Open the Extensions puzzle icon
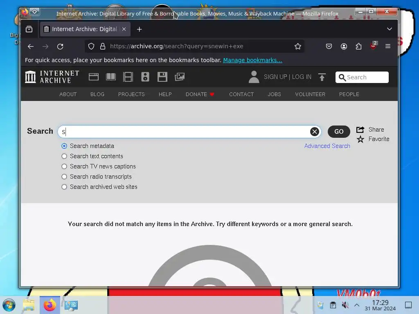 coord(358,46)
